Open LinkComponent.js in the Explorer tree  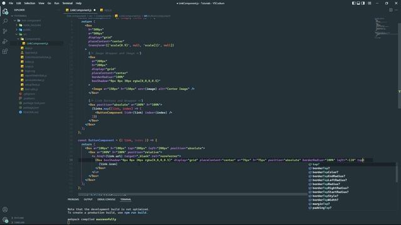pos(38,43)
